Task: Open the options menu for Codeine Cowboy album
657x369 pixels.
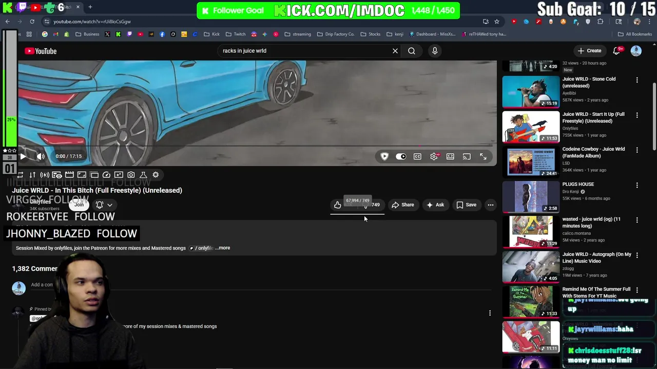Action: (637, 150)
